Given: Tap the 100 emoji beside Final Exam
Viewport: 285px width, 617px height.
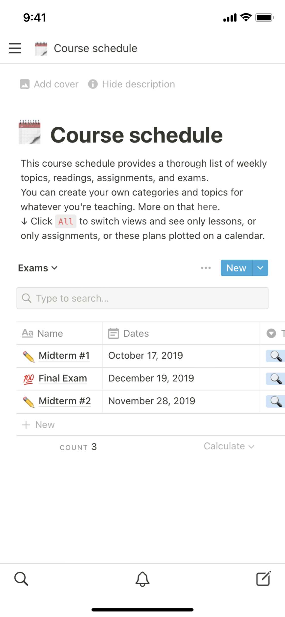Looking at the screenshot, I should click(28, 379).
